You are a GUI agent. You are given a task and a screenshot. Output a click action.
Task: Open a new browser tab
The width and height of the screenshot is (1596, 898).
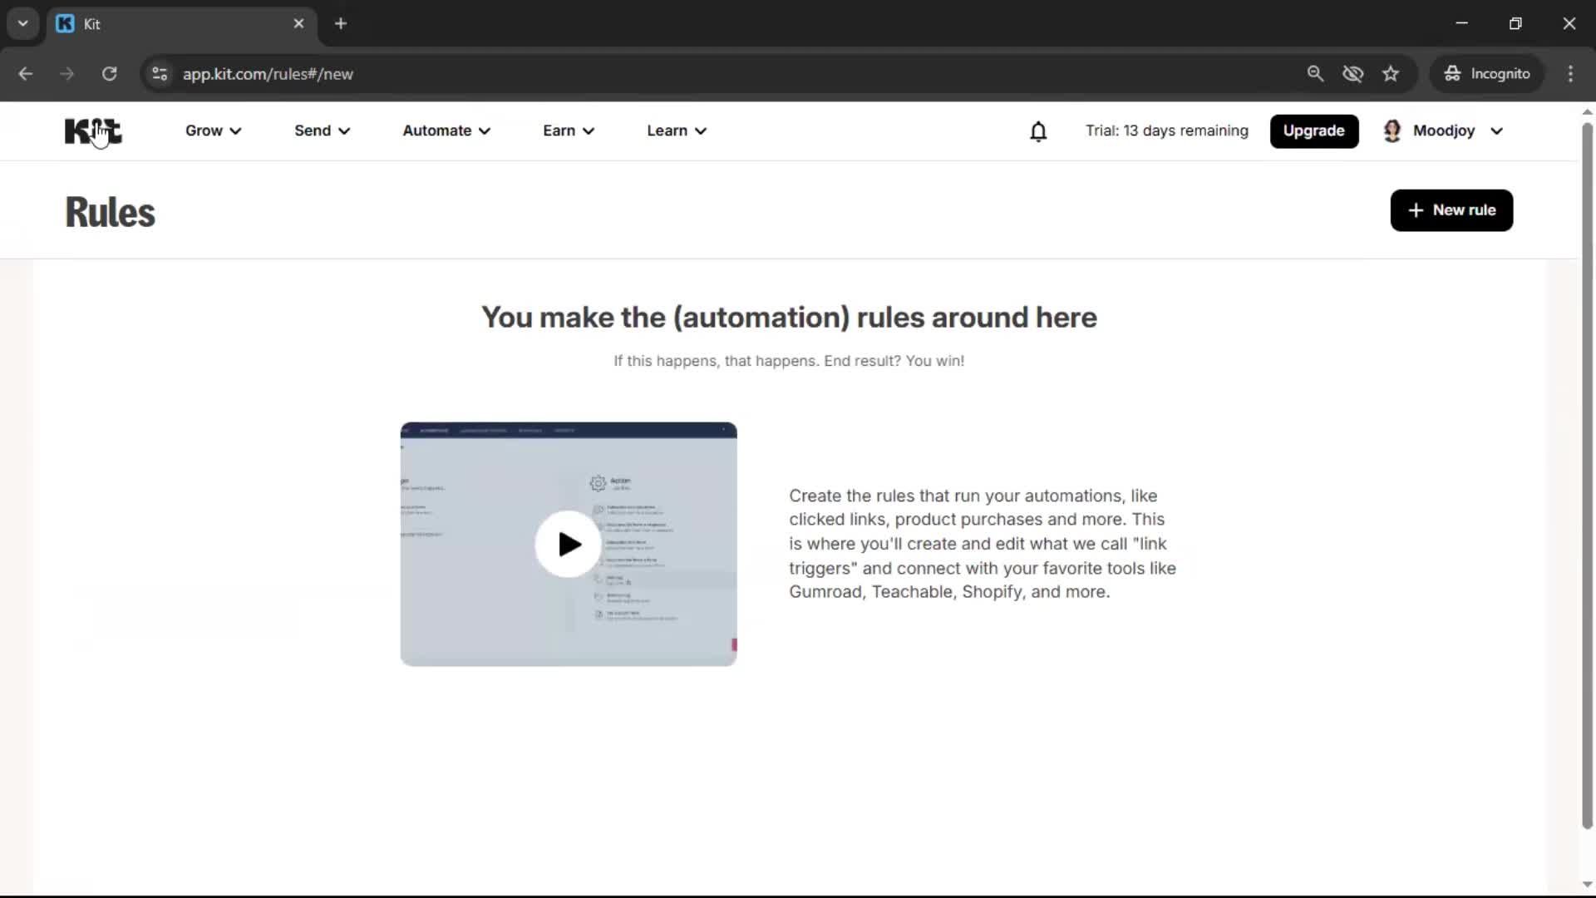click(341, 23)
